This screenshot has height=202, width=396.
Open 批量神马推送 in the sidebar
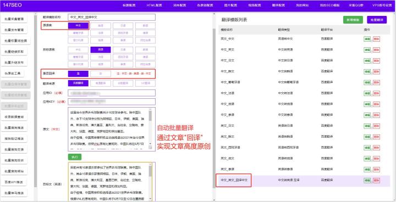pyautogui.click(x=14, y=193)
